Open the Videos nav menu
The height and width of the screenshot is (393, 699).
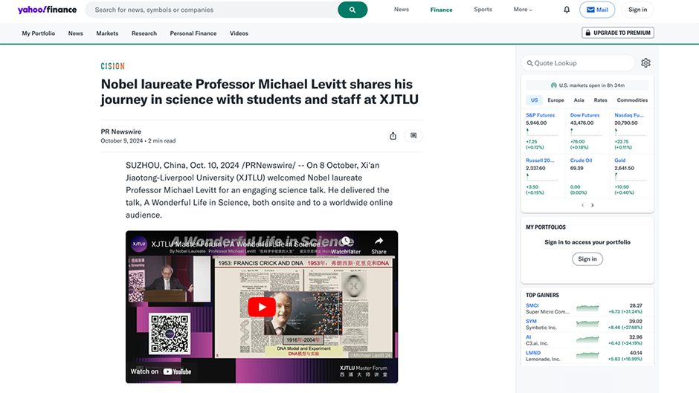pos(239,33)
